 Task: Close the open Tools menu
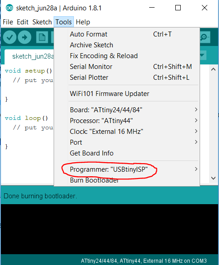[64, 22]
